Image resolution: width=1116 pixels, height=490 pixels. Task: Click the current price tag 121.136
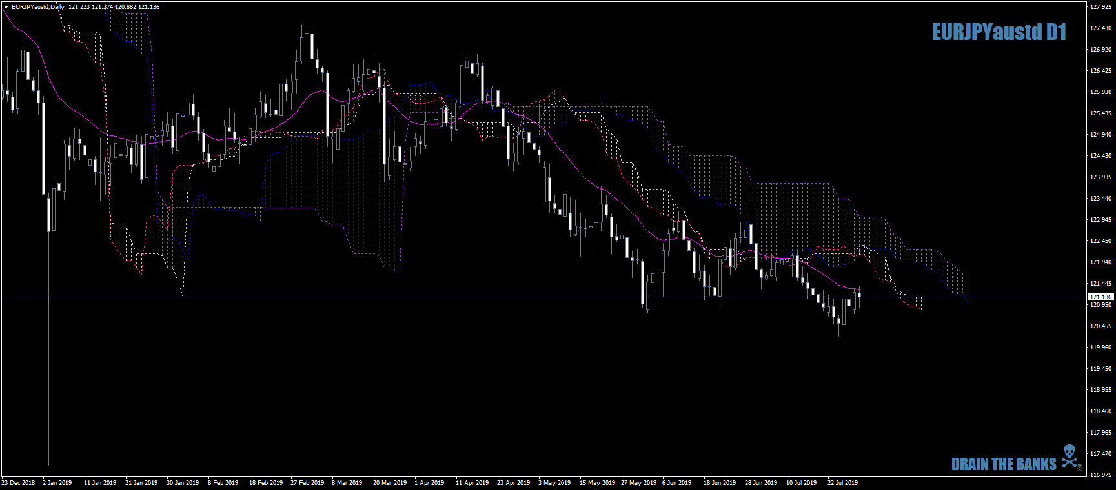click(x=1101, y=297)
